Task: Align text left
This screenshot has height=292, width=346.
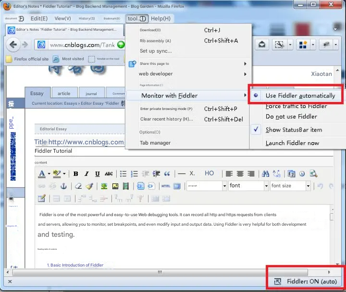Action: point(229,174)
